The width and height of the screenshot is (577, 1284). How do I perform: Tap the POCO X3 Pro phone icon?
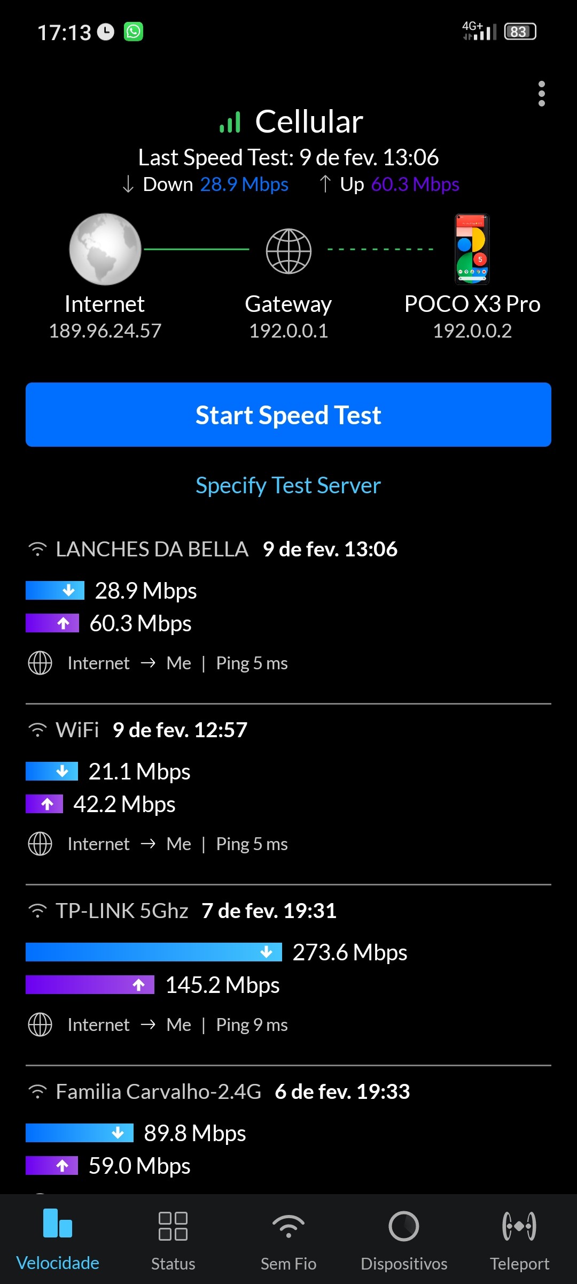coord(472,249)
